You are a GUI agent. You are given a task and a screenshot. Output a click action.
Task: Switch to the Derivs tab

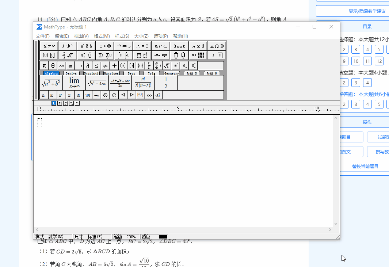point(71,73)
